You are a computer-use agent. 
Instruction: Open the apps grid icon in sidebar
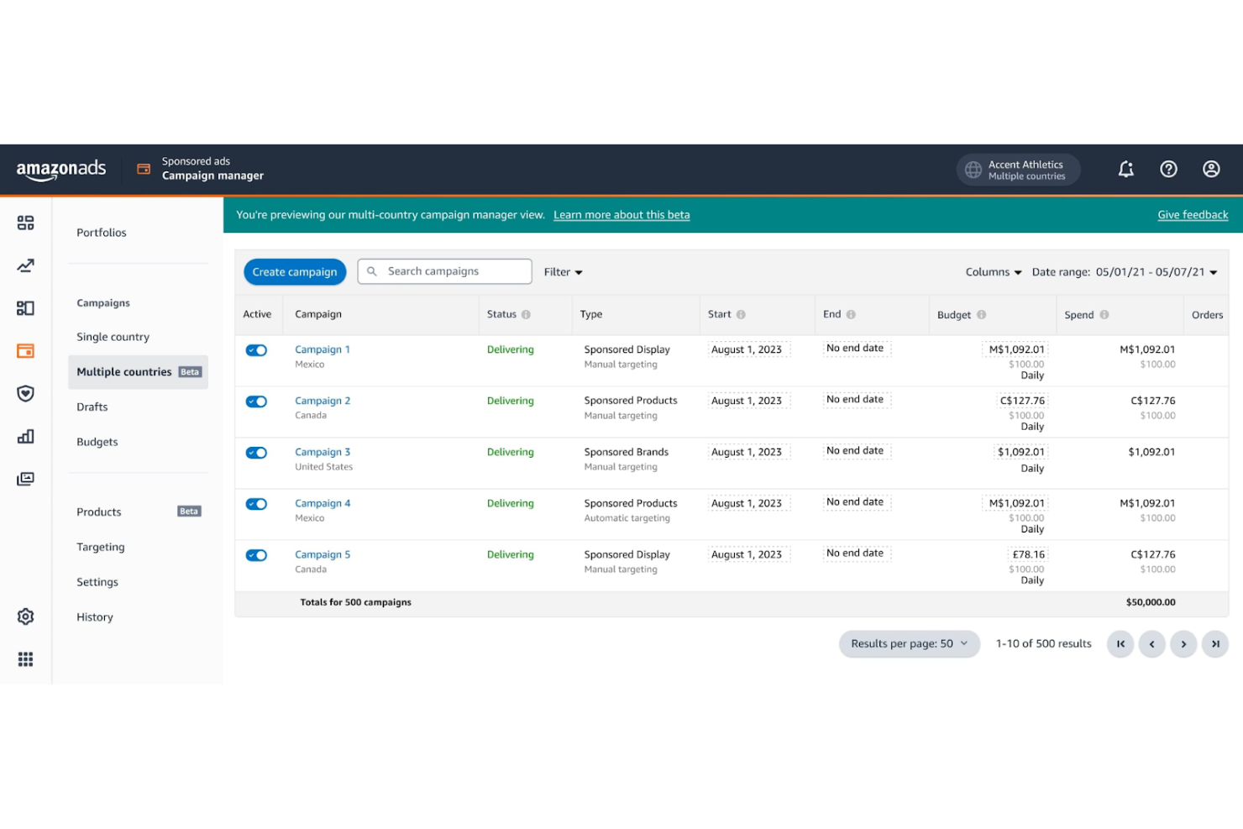tap(26, 659)
